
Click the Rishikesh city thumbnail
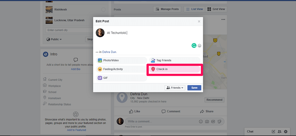coord(49,9)
